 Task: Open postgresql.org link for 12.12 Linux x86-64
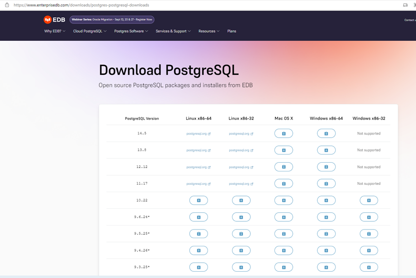(198, 167)
